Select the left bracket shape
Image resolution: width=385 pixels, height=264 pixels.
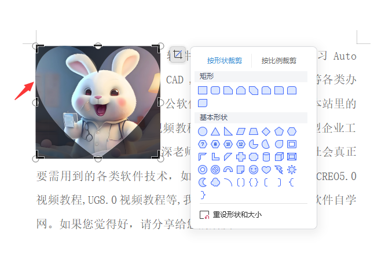266,182
